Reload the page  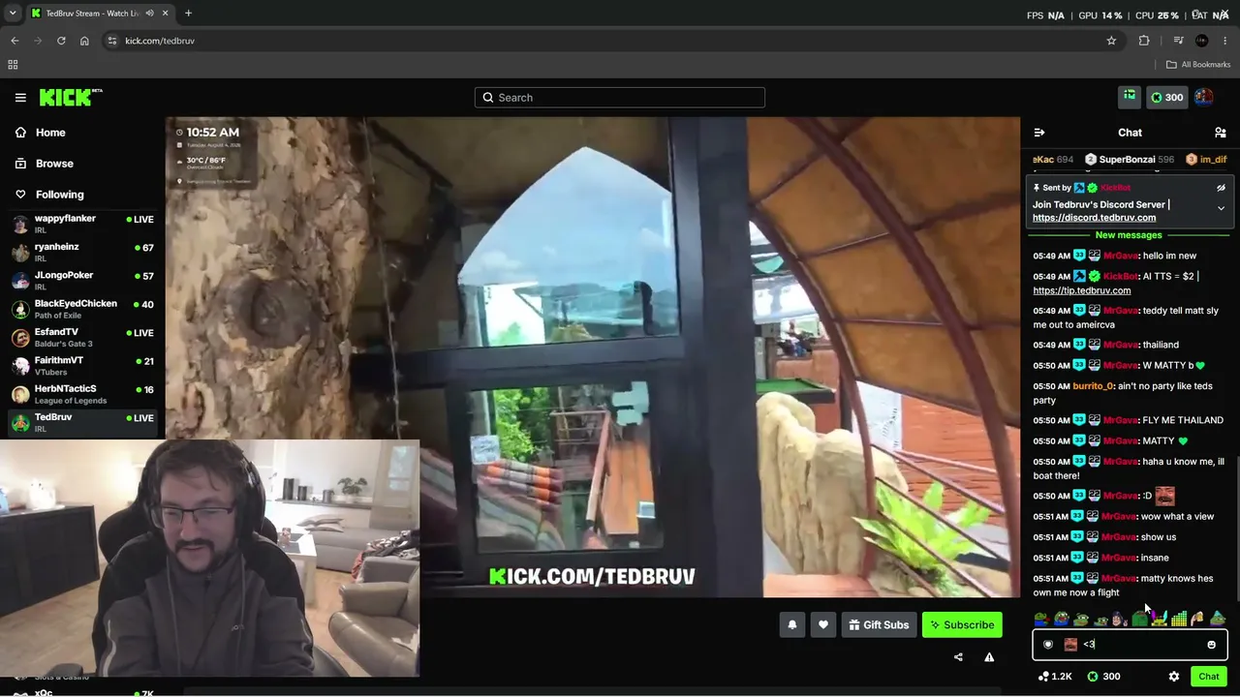(x=61, y=41)
